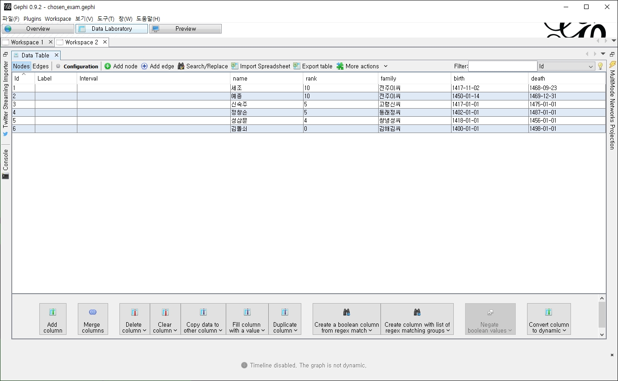The width and height of the screenshot is (618, 381).
Task: Switch to the Workspace 1 tab
Action: pos(27,42)
